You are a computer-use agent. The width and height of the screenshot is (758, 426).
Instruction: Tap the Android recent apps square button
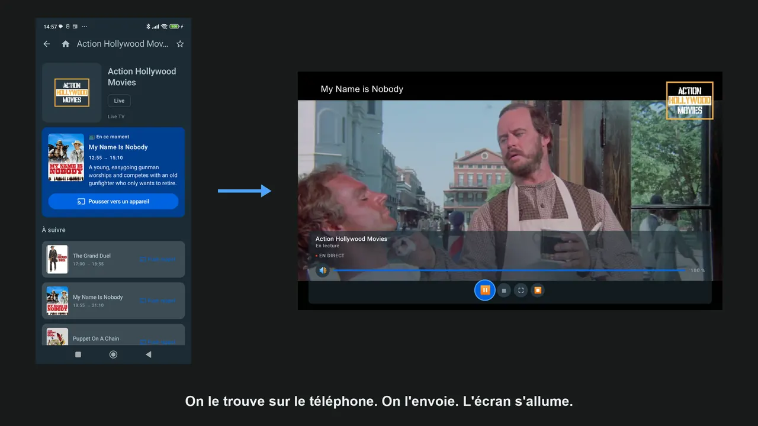pyautogui.click(x=78, y=354)
